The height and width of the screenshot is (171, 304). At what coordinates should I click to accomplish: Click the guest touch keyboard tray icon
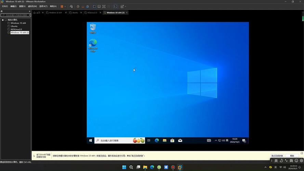(x=209, y=140)
